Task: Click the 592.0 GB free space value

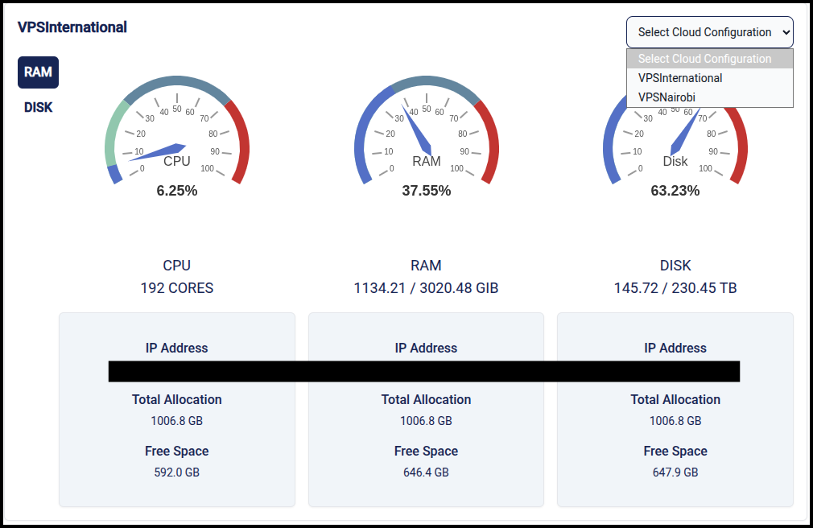Action: point(177,472)
